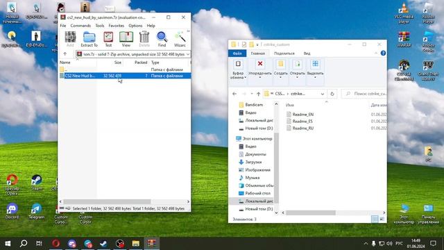Switch Explorer to large icons view
This screenshot has height=250, width=444.
pos(382,219)
